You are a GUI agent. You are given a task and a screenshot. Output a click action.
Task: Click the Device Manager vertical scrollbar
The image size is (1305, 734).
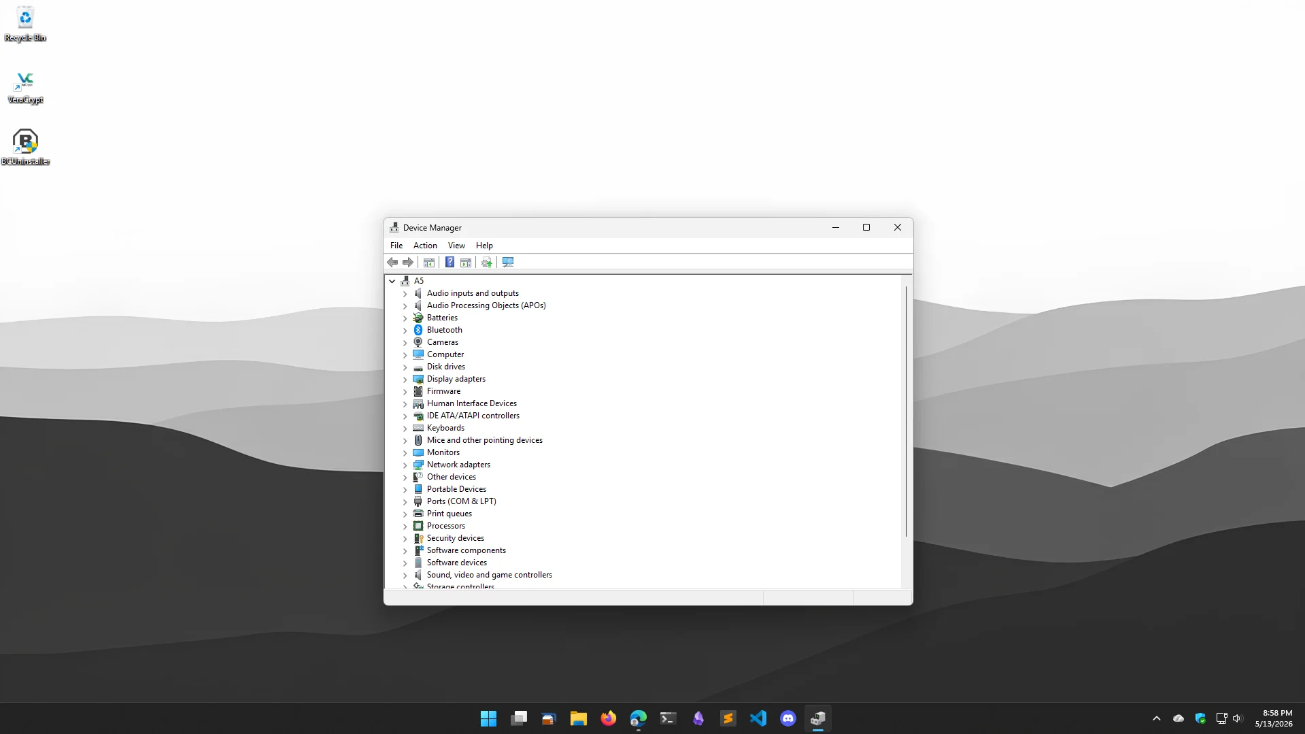(906, 412)
